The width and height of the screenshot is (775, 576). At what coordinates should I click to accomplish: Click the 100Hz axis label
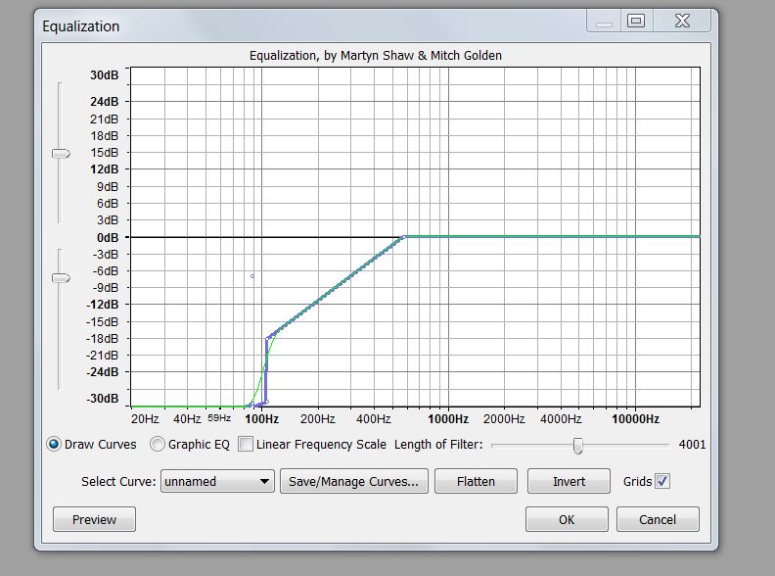click(261, 419)
